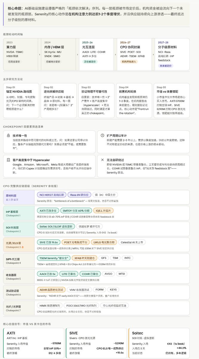Click the LITE 已重估 chip

tap(68, 274)
